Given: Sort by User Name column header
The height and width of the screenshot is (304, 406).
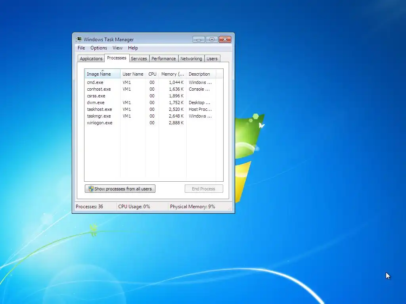Looking at the screenshot, I should point(133,74).
